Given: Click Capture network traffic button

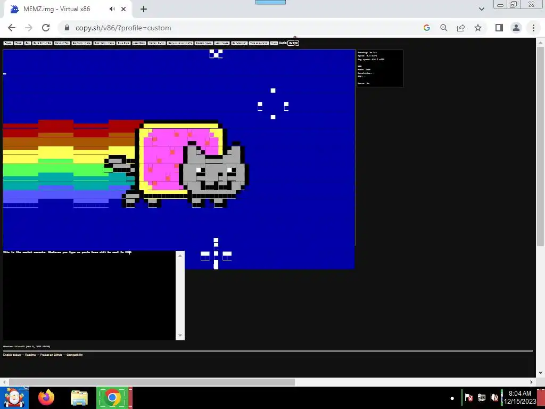Looking at the screenshot, I should pyautogui.click(x=180, y=43).
